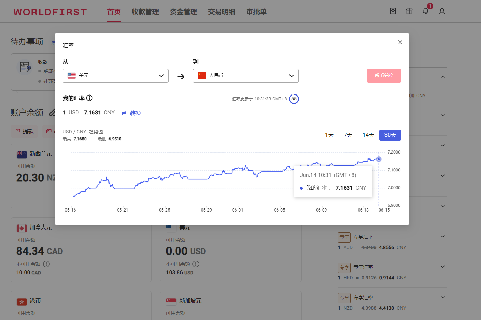This screenshot has height=320, width=481.
Task: Click the arrow between currency selectors
Action: pos(181,77)
